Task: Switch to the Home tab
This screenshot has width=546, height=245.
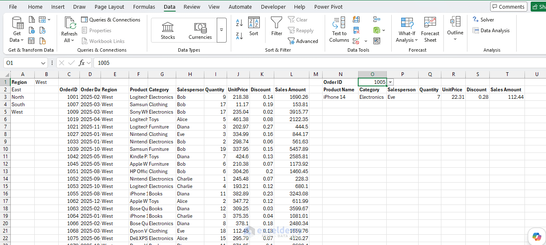Action: [35, 7]
